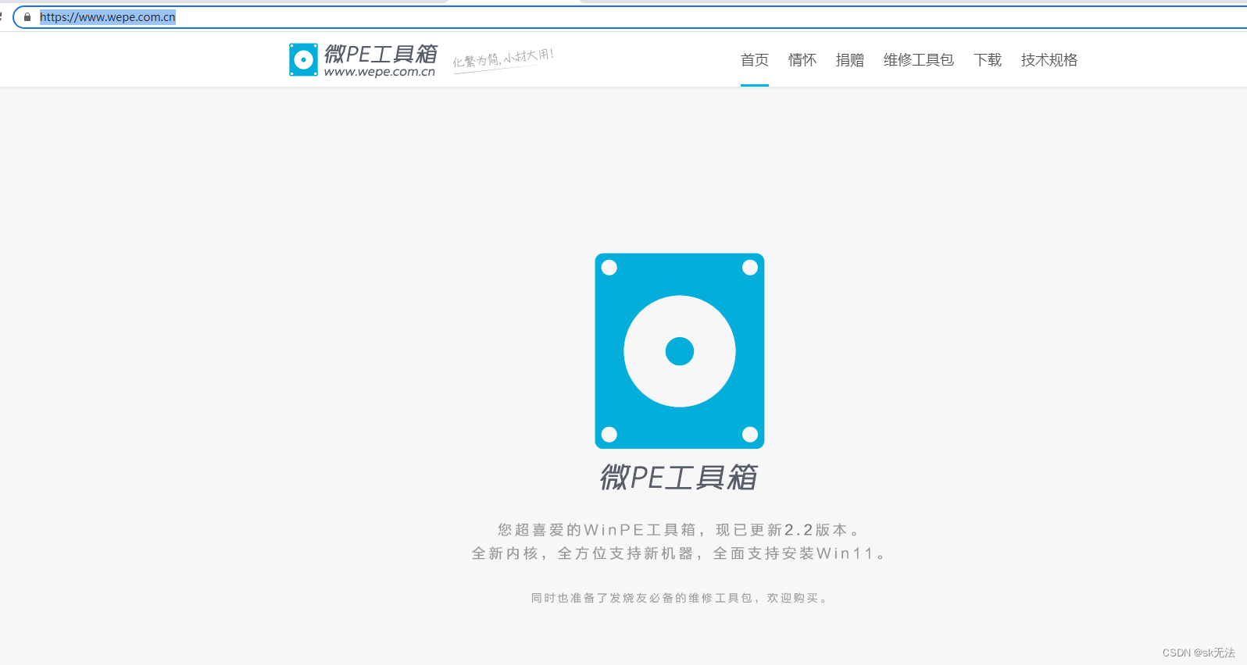
Task: Click the www.wepe.com.cn text under the header logo
Action: [x=380, y=72]
